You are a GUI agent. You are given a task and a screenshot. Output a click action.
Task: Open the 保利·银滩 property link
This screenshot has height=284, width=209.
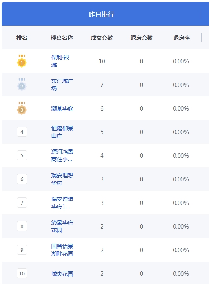(60, 61)
